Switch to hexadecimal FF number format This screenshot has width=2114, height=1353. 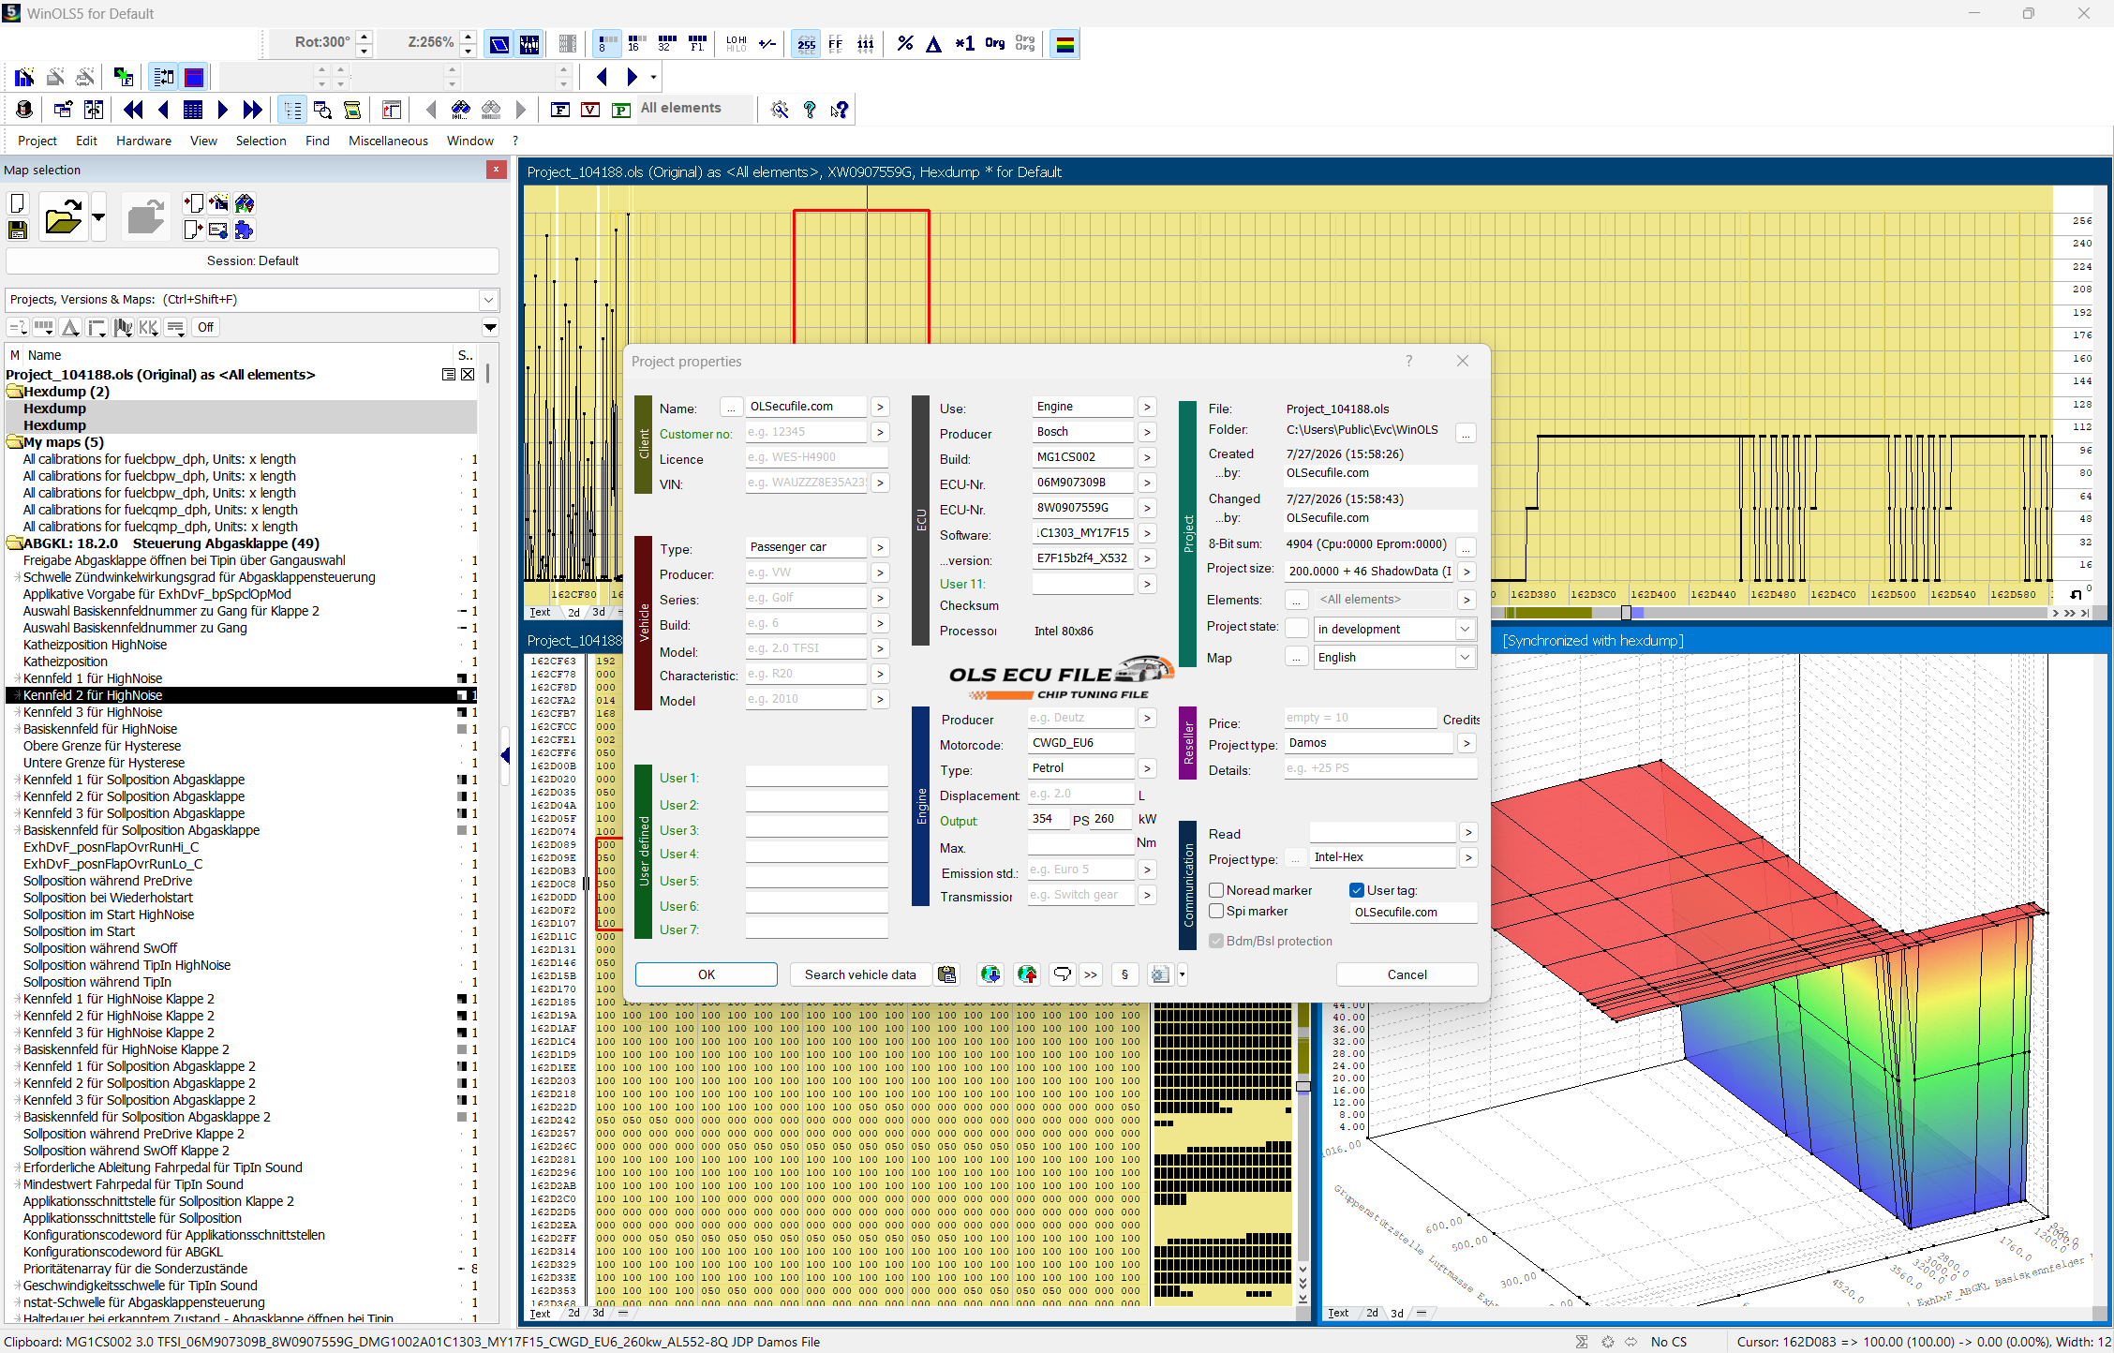click(x=836, y=43)
